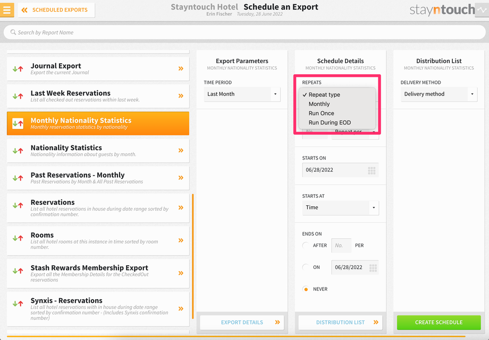Viewport: 489px width, 340px height.
Task: Click the Create Schedule button
Action: coord(439,322)
